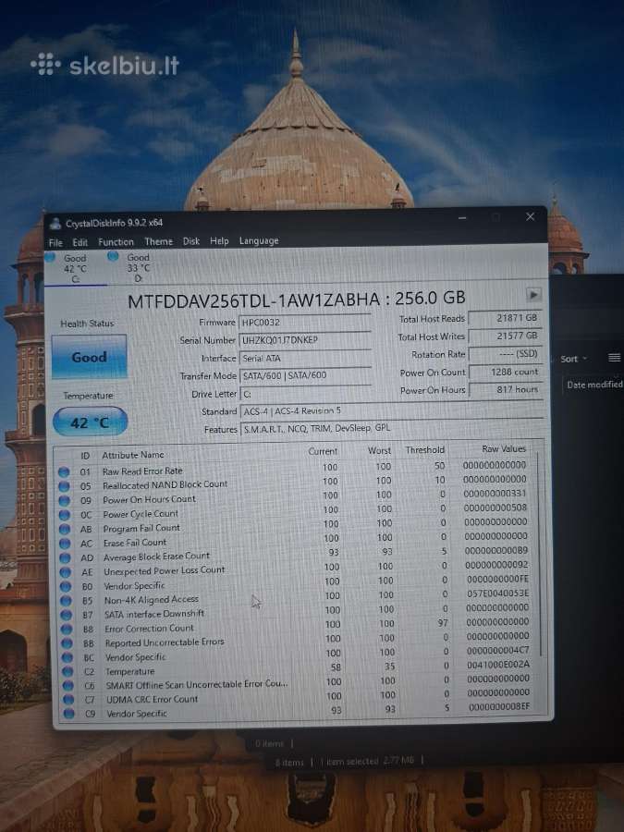Minimize the CrystalDiskInfo window
This screenshot has width=624, height=832.
pos(463,217)
